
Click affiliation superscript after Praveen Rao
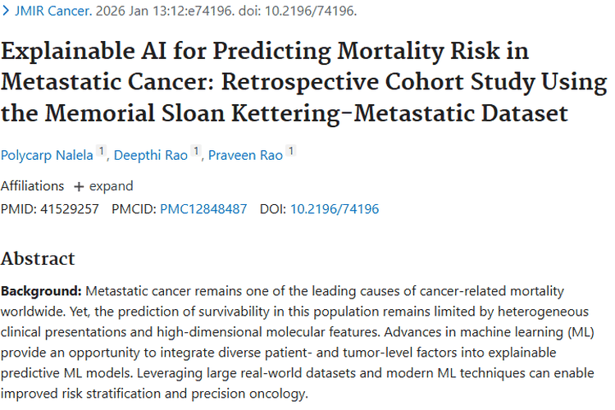coord(290,151)
